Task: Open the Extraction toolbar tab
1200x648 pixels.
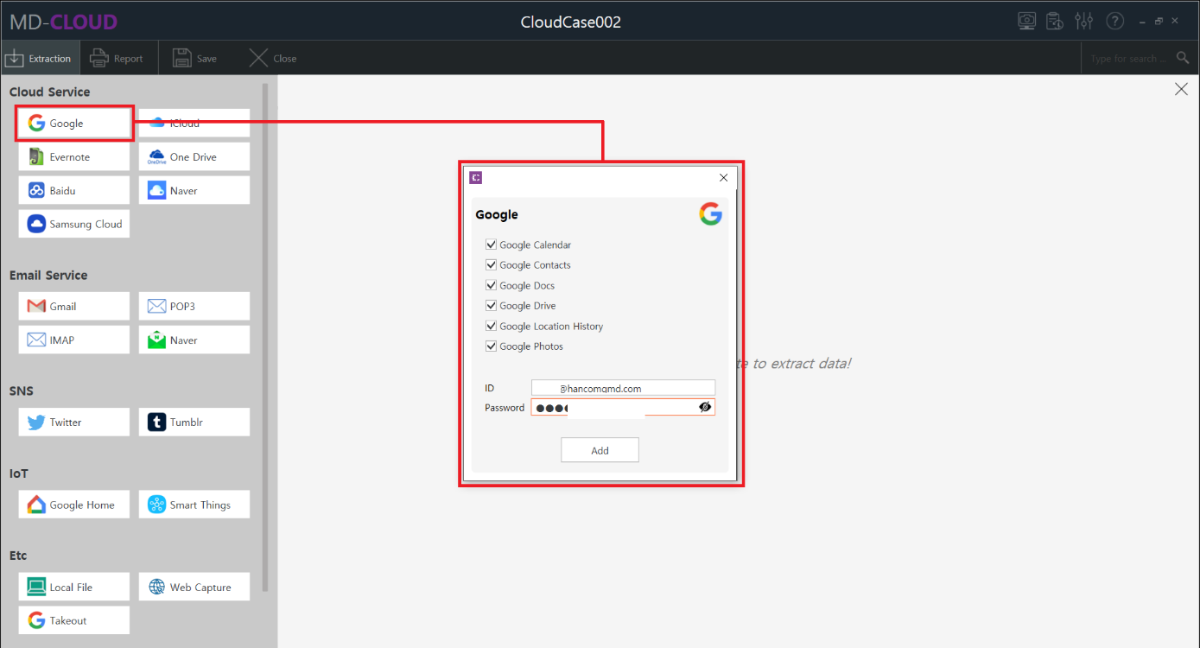Action: 40,58
